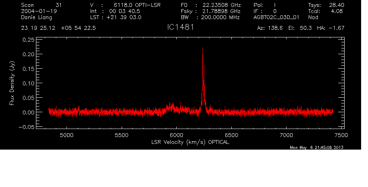Click the Tsys value 28.40
The width and height of the screenshot is (368, 187).
[337, 5]
